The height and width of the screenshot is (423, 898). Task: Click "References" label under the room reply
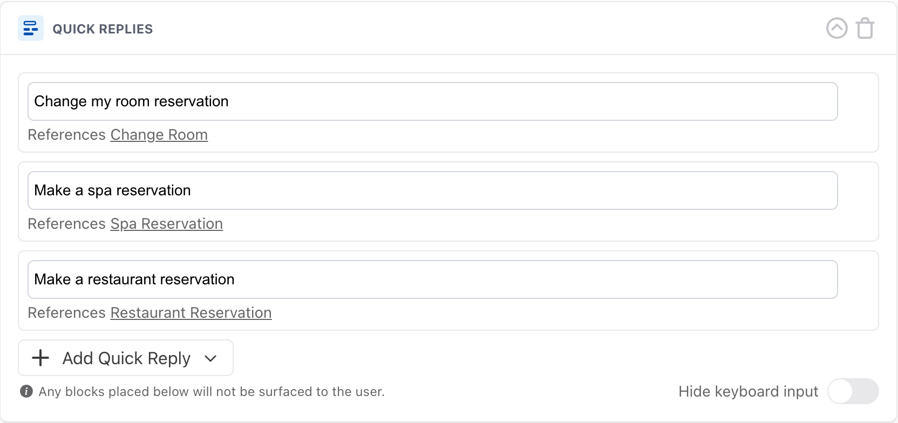coord(67,135)
